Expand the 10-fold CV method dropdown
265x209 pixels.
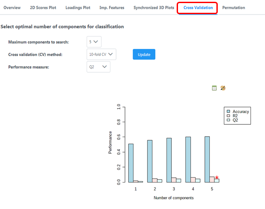click(x=102, y=54)
